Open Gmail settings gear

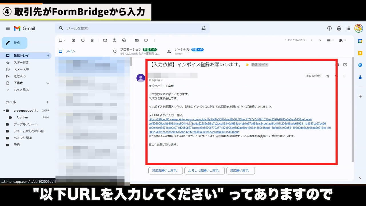tap(339, 28)
